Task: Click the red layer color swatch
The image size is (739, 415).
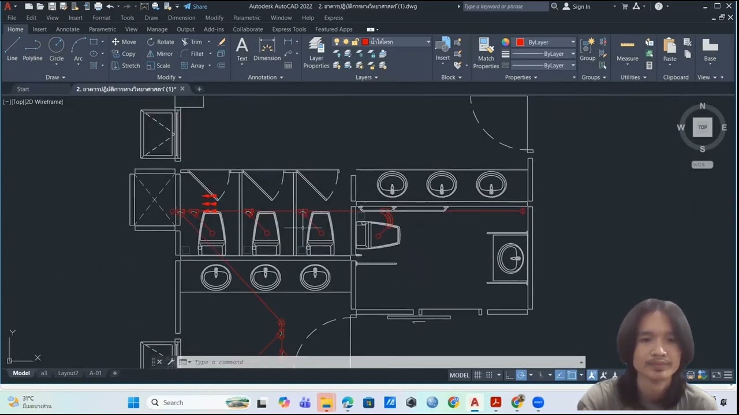Action: point(365,41)
